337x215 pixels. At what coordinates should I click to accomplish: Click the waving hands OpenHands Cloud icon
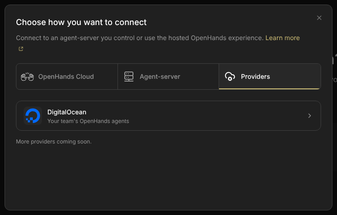click(x=27, y=77)
